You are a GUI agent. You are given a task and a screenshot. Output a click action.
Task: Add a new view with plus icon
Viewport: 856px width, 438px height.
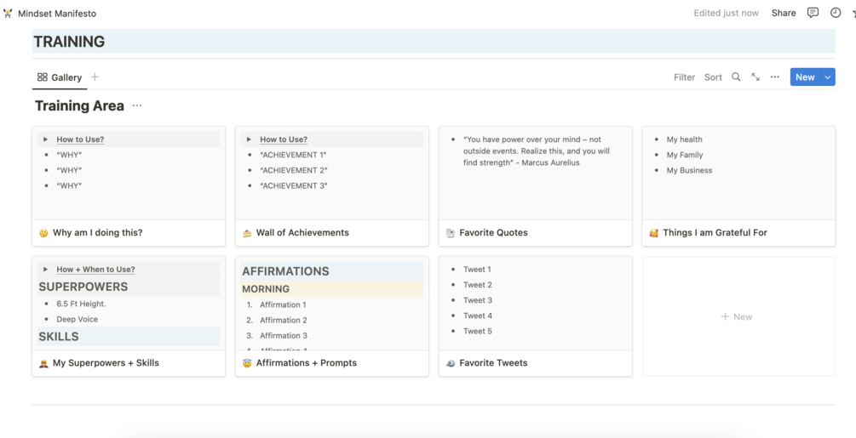(95, 77)
